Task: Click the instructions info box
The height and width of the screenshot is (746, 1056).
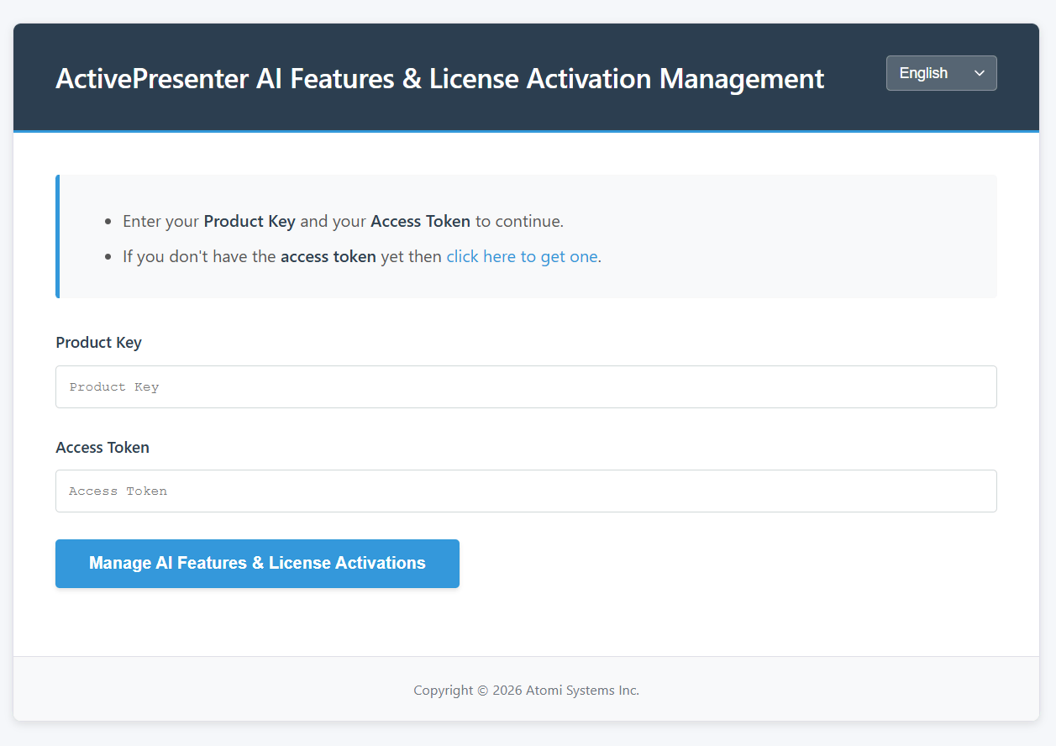Action: click(526, 237)
